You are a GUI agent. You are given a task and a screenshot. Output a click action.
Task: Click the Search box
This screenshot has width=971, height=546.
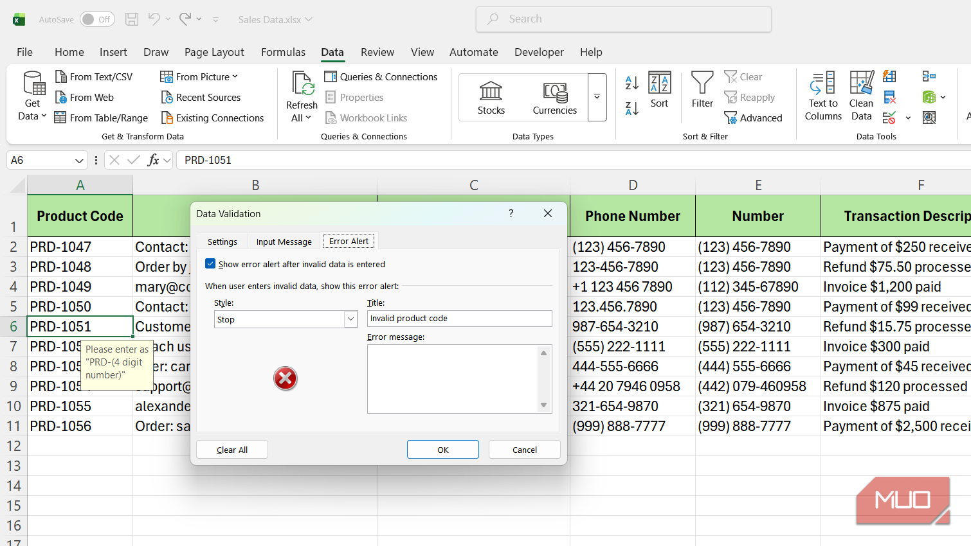point(624,19)
